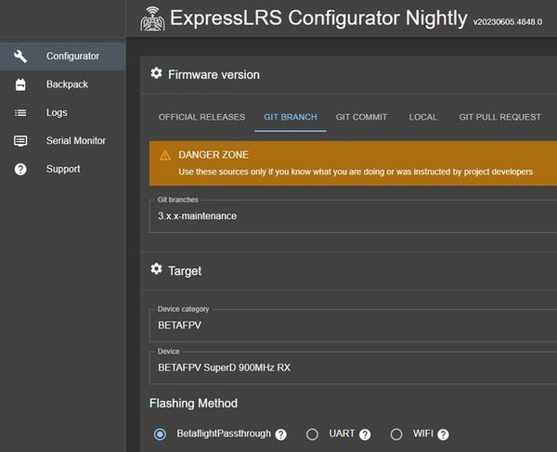Click the ExpressLRS logo icon in header

coord(153,19)
